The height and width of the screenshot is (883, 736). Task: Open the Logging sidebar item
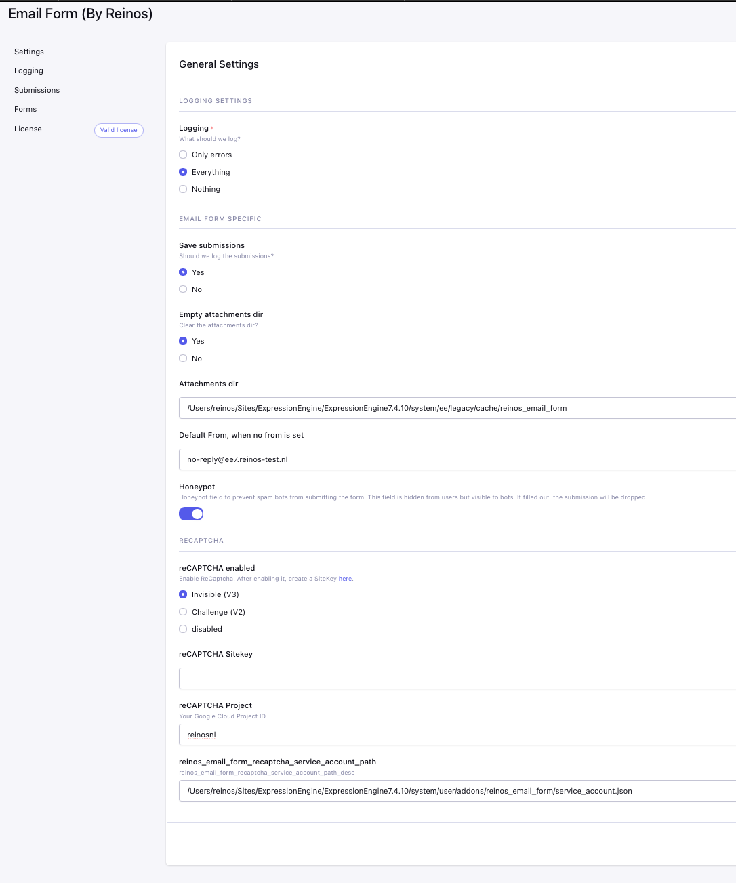tap(28, 70)
